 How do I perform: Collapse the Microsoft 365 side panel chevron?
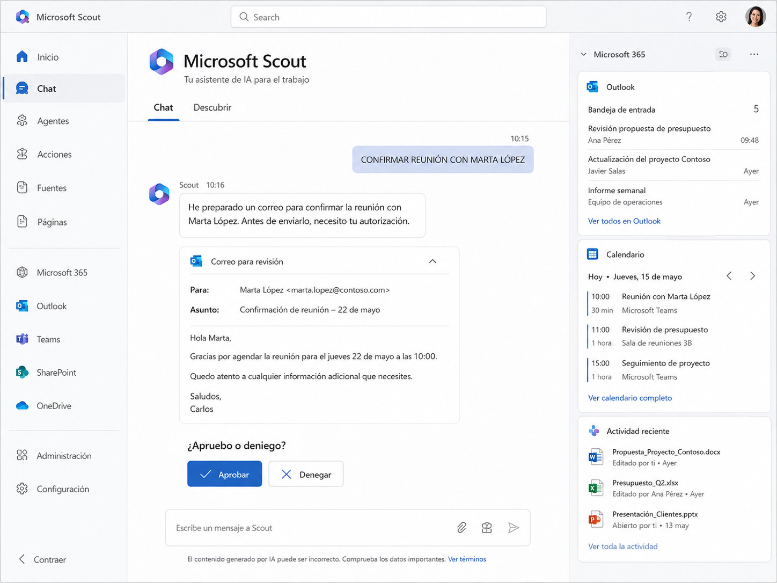pos(584,54)
